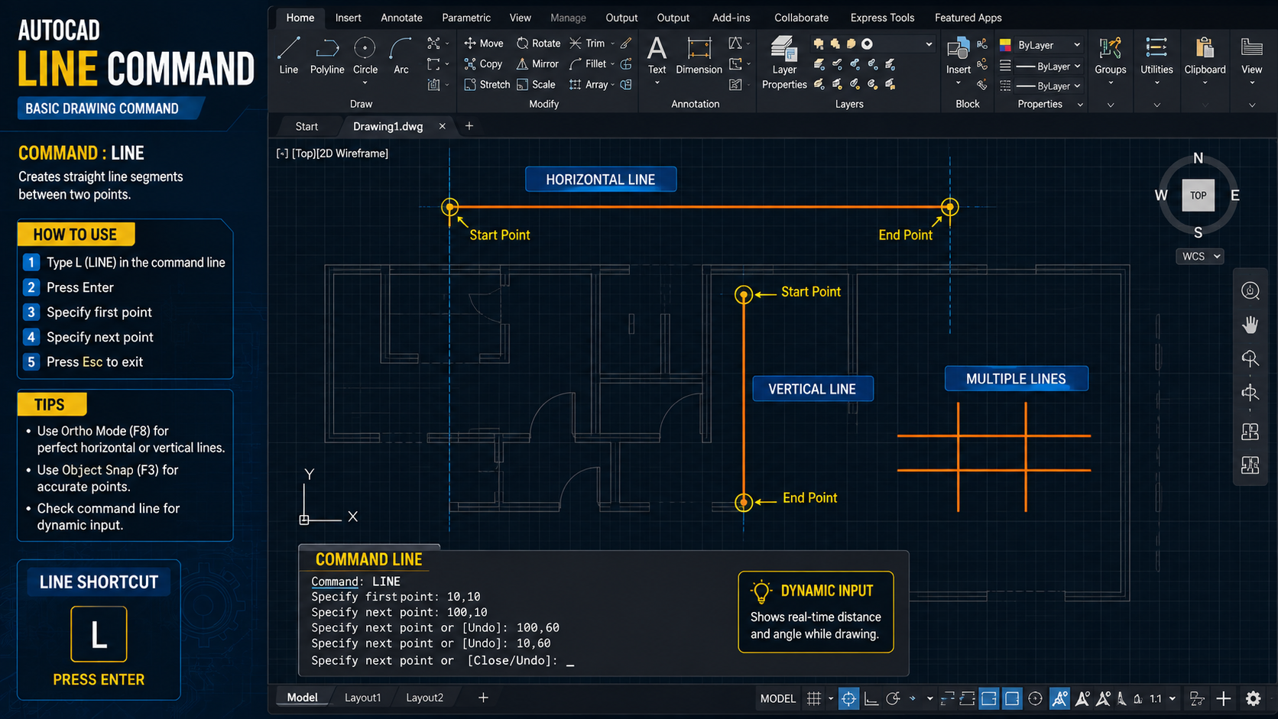The image size is (1278, 719).
Task: Expand the Array tool dropdown arrow
Action: [x=613, y=85]
